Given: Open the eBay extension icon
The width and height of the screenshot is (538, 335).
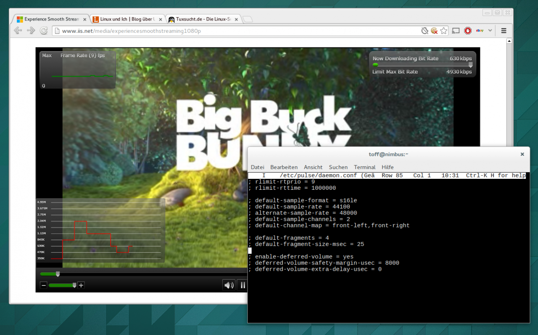Looking at the screenshot, I should [x=480, y=31].
